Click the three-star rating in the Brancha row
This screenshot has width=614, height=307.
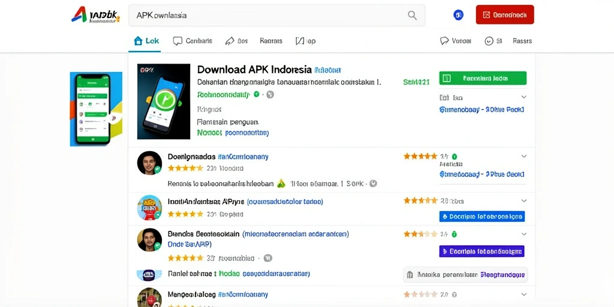pyautogui.click(x=420, y=234)
